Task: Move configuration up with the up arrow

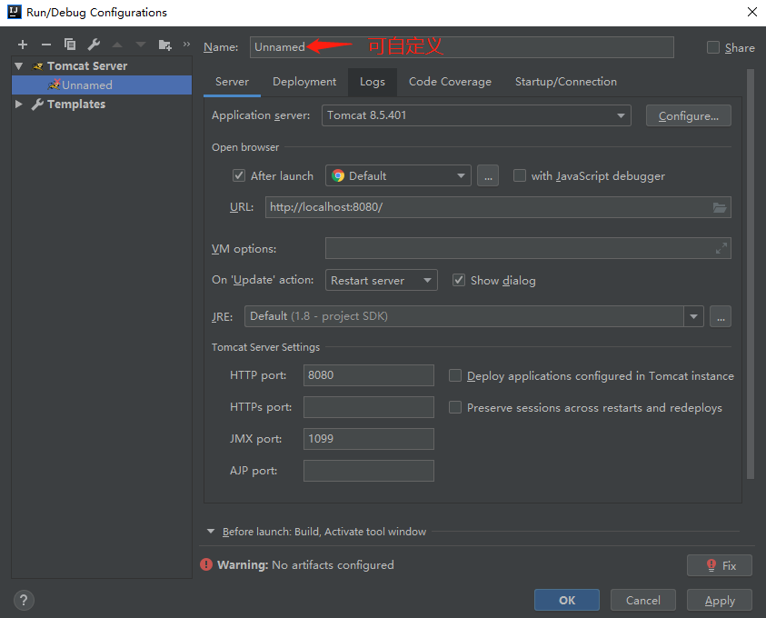Action: [117, 45]
